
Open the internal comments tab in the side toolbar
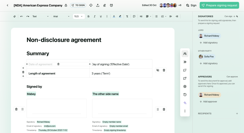click(x=185, y=70)
